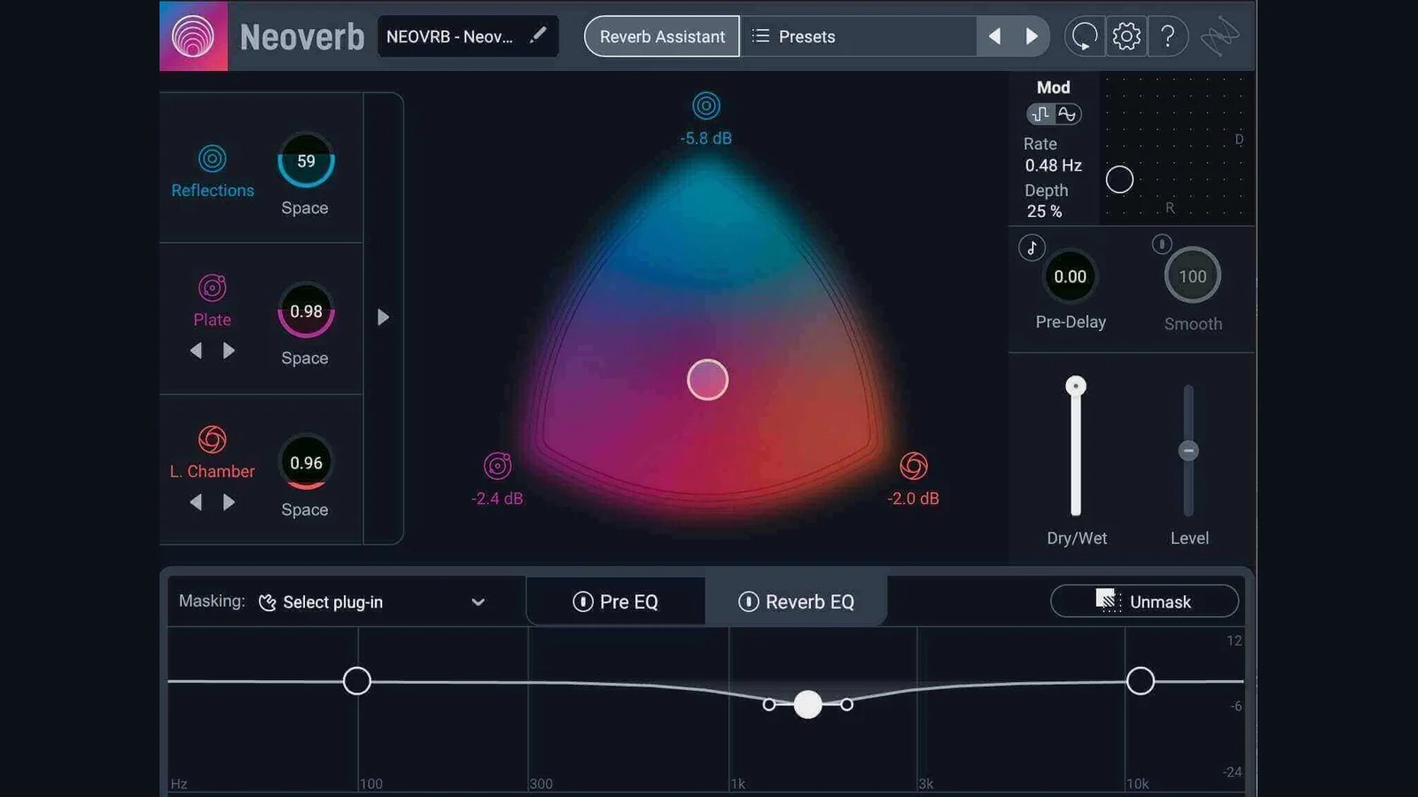
Task: Select the square-wave modulation mode
Action: coord(1040,114)
